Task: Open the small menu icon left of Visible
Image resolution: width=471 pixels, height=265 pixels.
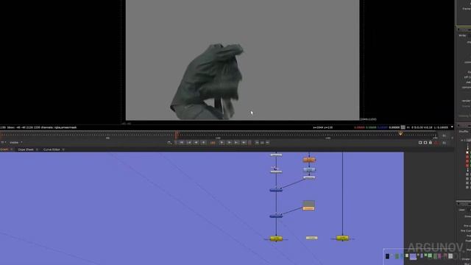Action: click(3, 142)
